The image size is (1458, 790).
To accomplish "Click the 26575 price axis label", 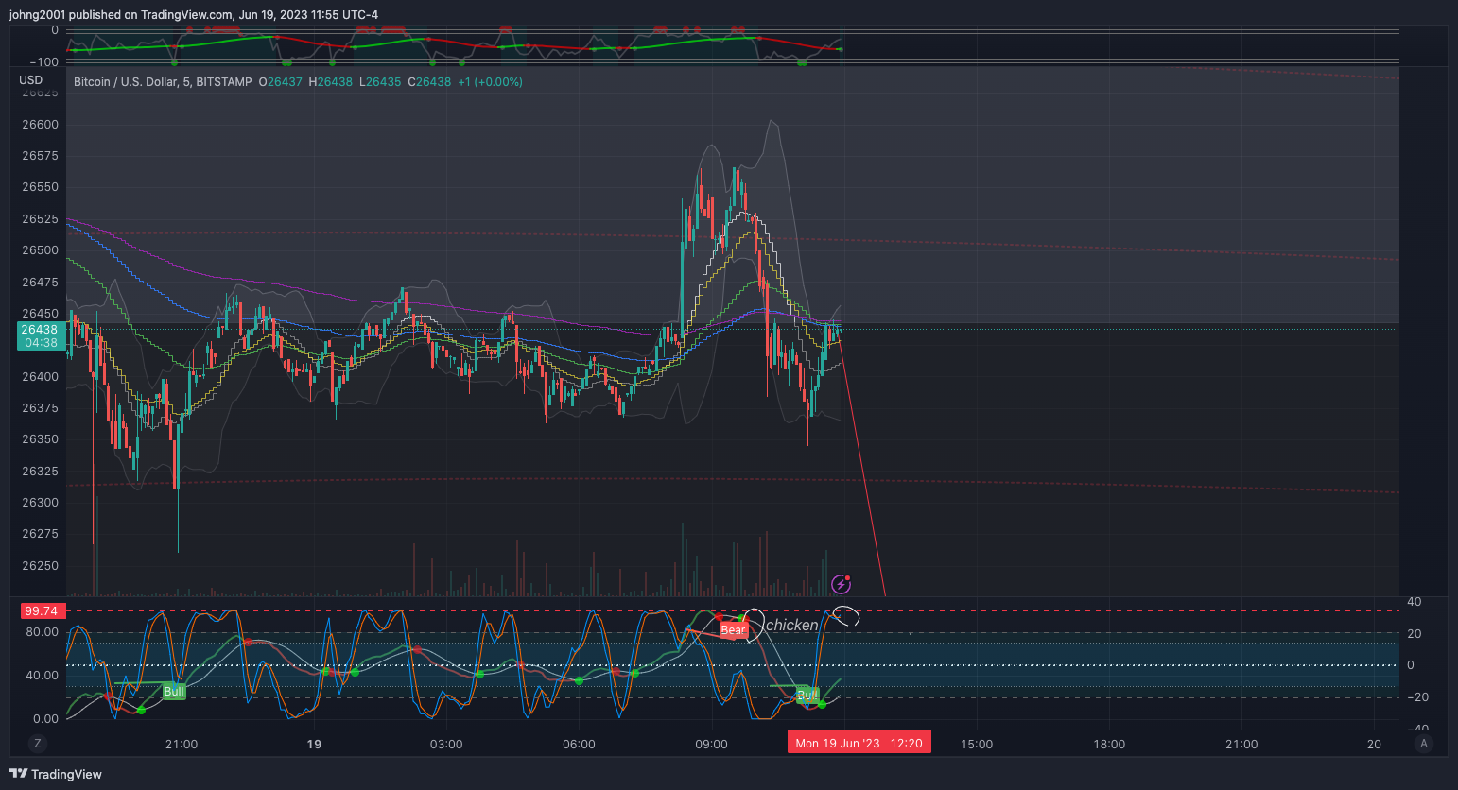I will point(41,156).
